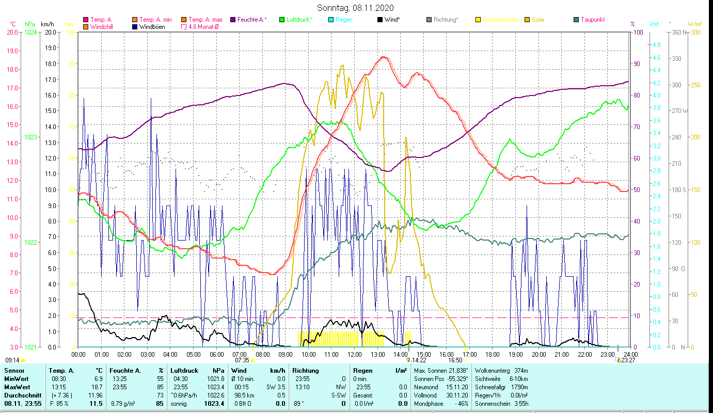Click the °C axis unit label at top left
The image size is (713, 413).
[x=13, y=24]
